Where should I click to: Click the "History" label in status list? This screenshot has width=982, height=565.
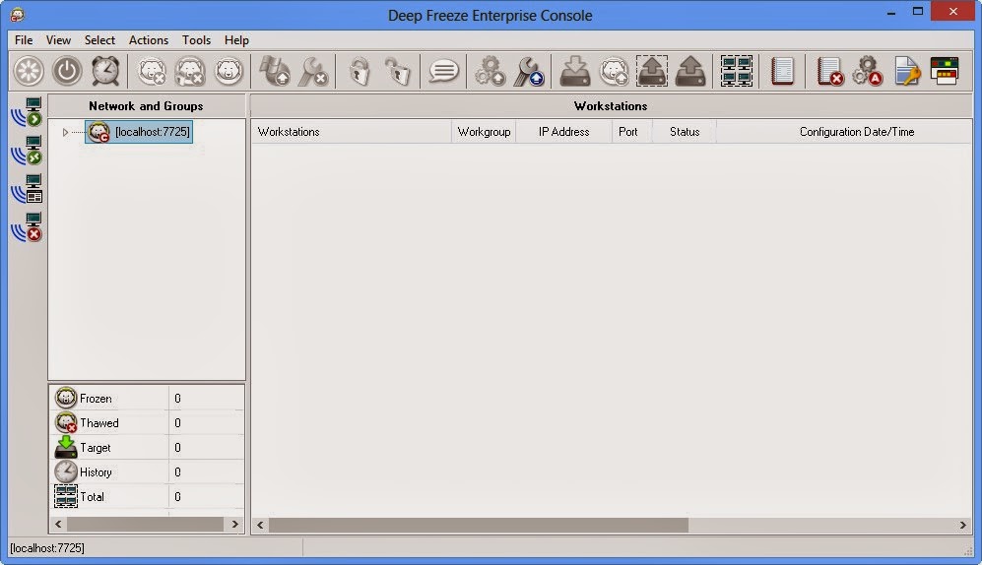point(96,471)
